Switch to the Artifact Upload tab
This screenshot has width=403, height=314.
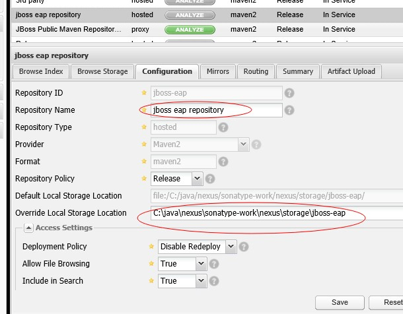[x=351, y=71]
